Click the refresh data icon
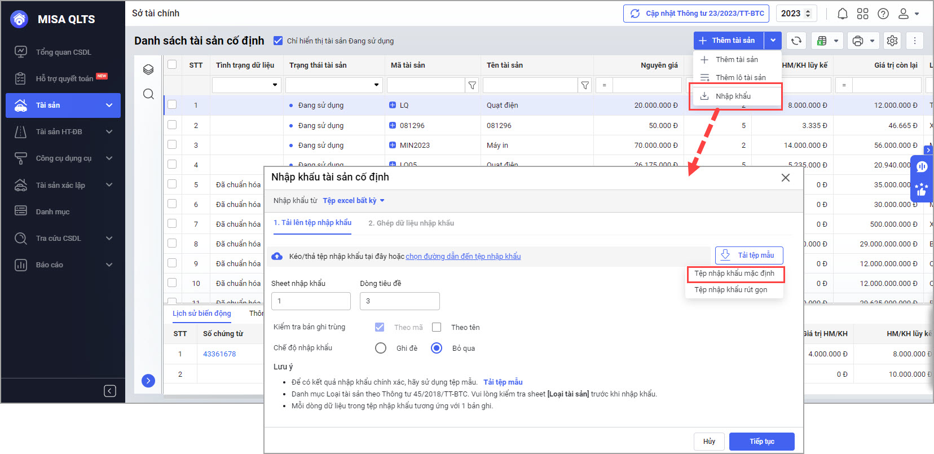Viewport: 934px width, 454px height. pyautogui.click(x=796, y=41)
